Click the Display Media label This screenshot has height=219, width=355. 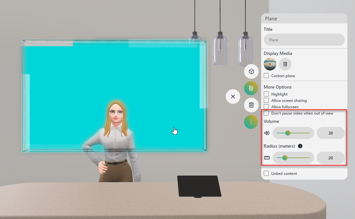278,53
